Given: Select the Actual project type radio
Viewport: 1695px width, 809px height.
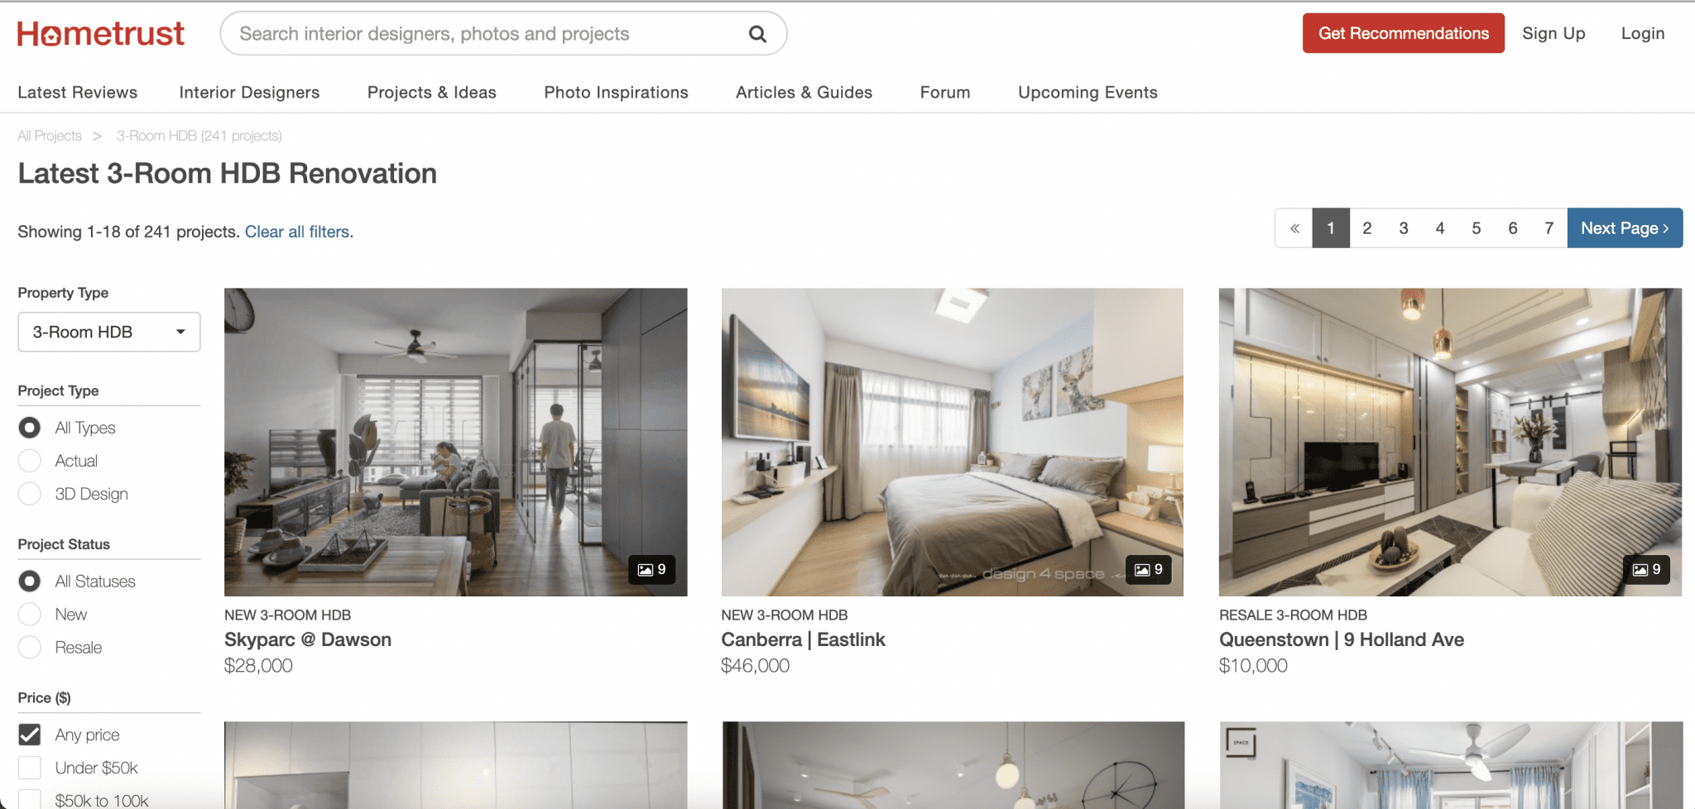Looking at the screenshot, I should pyautogui.click(x=30, y=461).
